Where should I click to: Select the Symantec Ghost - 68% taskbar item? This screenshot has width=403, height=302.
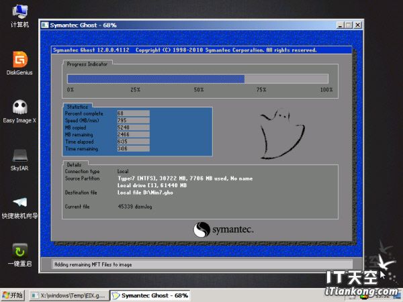150,295
